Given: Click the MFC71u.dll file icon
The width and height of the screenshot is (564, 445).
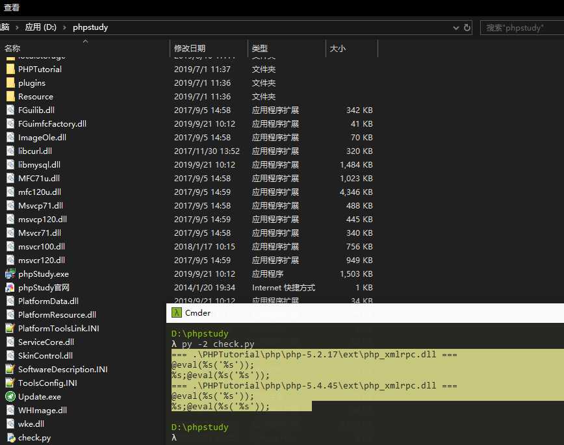Looking at the screenshot, I should click(x=10, y=179).
